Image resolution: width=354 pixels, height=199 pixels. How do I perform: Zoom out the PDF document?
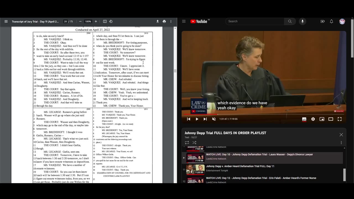[x=80, y=21]
